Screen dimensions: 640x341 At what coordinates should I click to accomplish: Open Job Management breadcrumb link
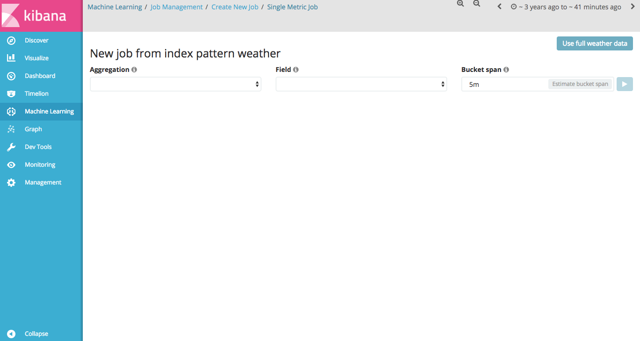point(176,7)
